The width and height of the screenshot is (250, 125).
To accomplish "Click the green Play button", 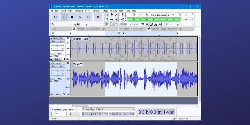I will (x=64, y=17).
